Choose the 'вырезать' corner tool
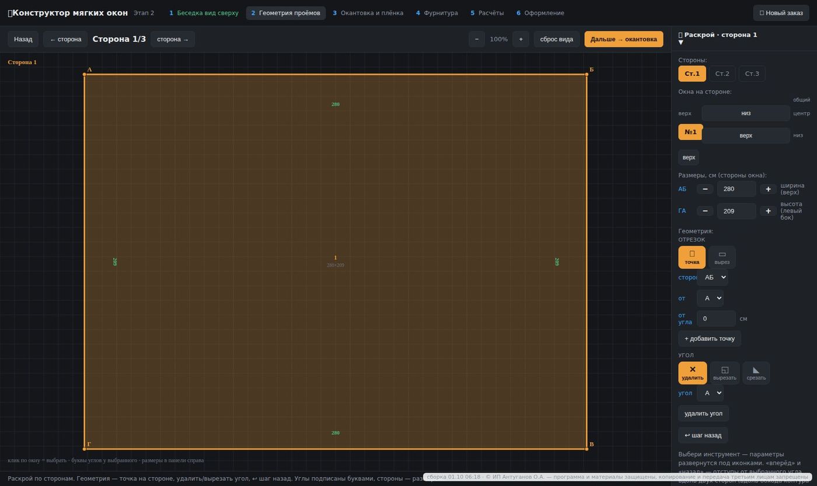Image resolution: width=817 pixels, height=486 pixels. point(725,373)
